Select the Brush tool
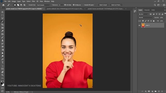 pyautogui.click(x=2, y=37)
